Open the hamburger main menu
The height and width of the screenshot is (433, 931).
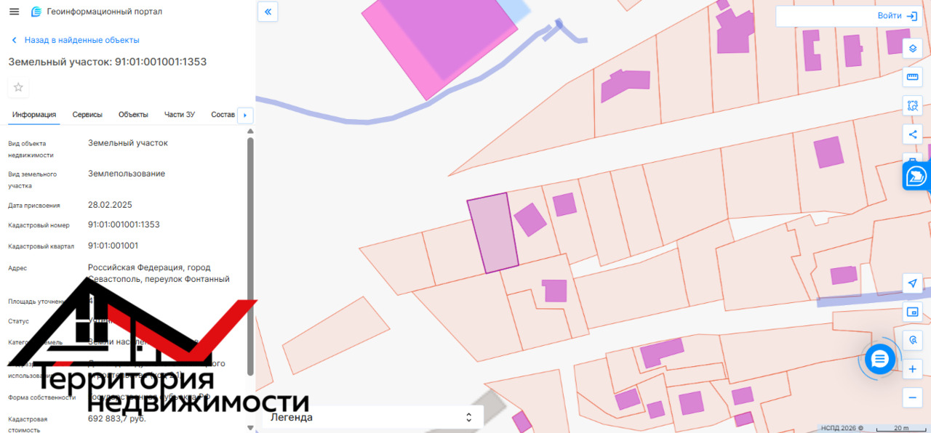(15, 12)
